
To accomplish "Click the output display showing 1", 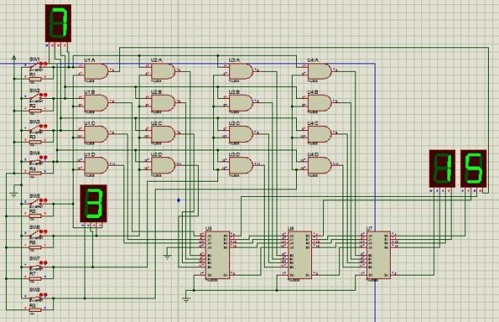I will point(442,168).
